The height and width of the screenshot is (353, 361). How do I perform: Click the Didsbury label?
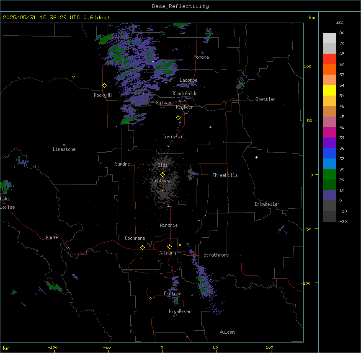pos(160,181)
